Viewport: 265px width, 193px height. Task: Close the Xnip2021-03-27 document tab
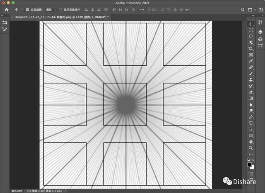12,17
